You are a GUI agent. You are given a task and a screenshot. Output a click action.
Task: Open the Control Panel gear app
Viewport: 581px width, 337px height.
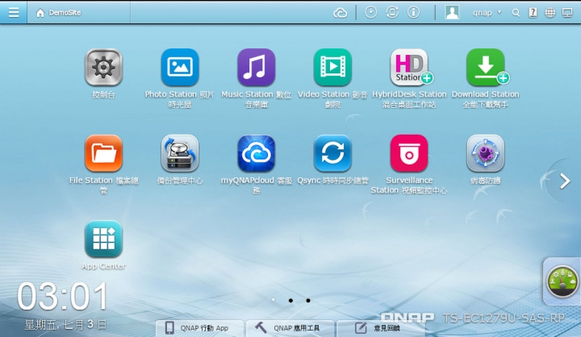(103, 67)
